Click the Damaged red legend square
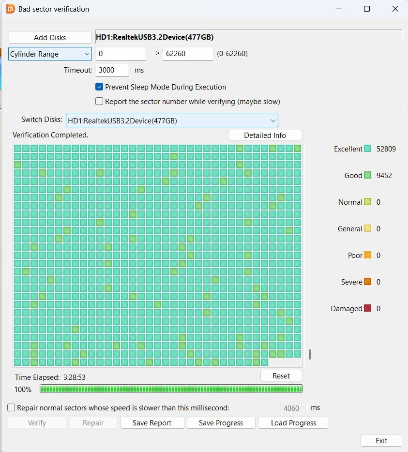 (x=368, y=309)
